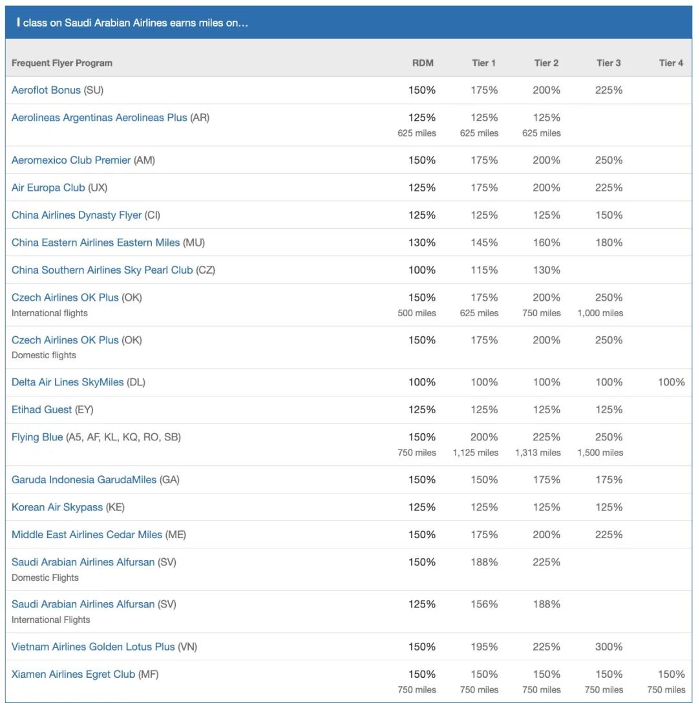
Task: Select Xiamen Airlines Tier 4 value 150%
Action: [671, 675]
